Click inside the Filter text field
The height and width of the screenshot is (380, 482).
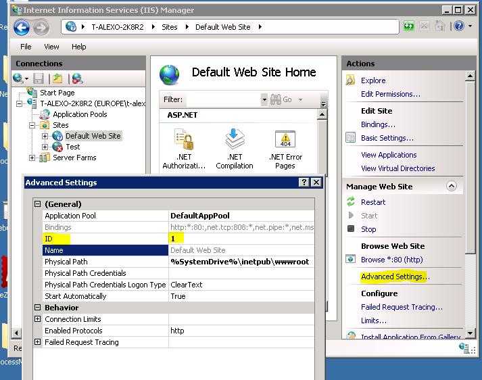click(223, 99)
